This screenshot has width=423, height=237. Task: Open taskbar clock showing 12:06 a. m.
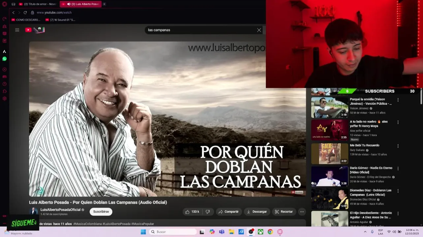pyautogui.click(x=412, y=232)
